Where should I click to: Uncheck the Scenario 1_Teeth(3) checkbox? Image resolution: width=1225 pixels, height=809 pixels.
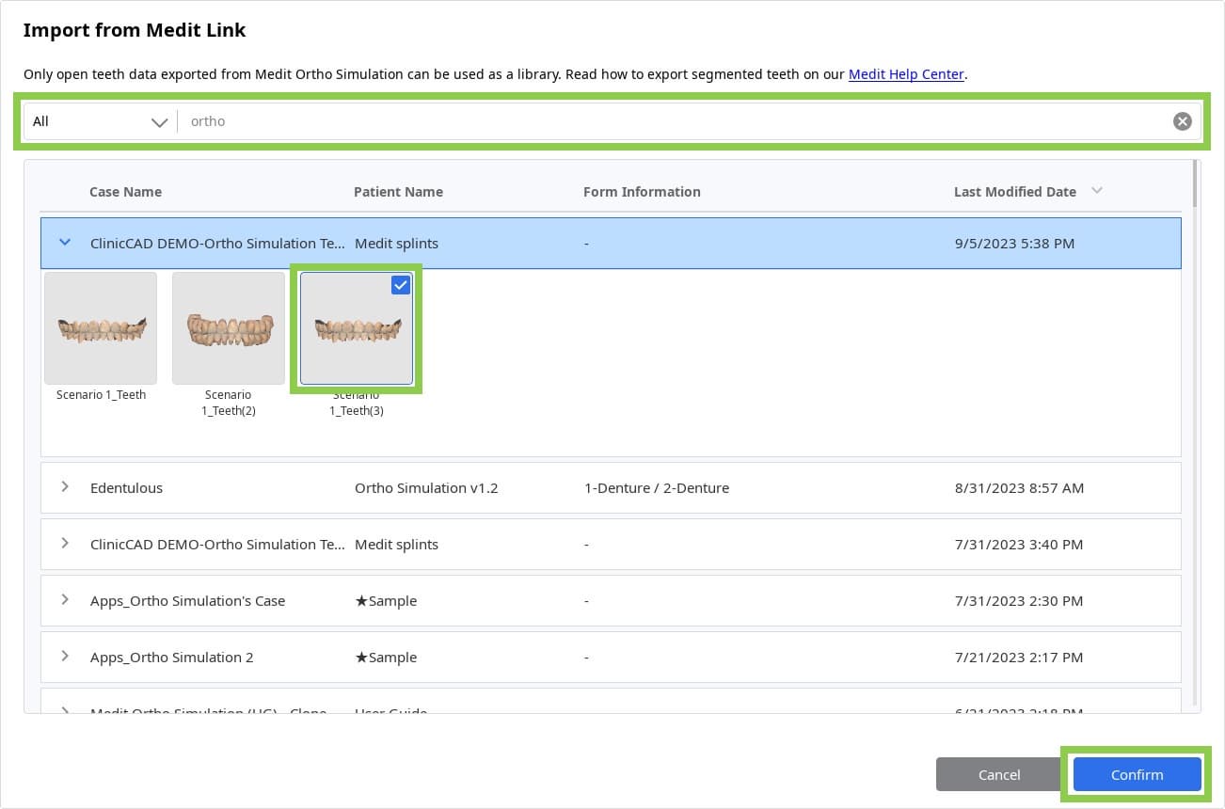[x=401, y=285]
